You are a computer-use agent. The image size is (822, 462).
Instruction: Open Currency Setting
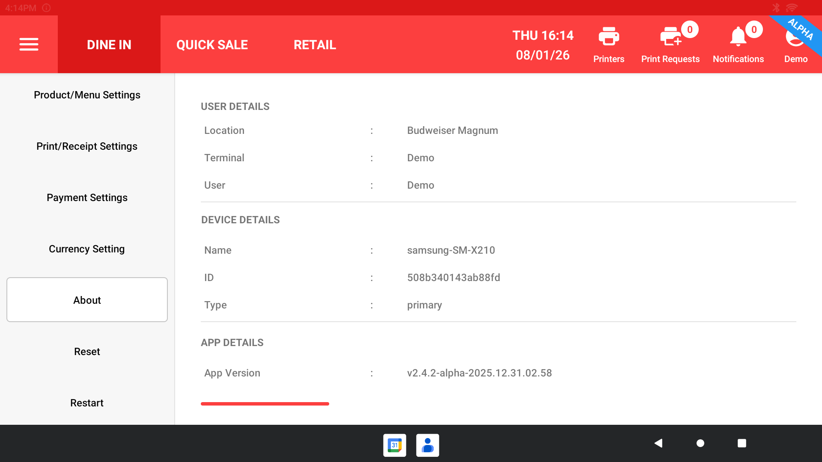click(87, 249)
